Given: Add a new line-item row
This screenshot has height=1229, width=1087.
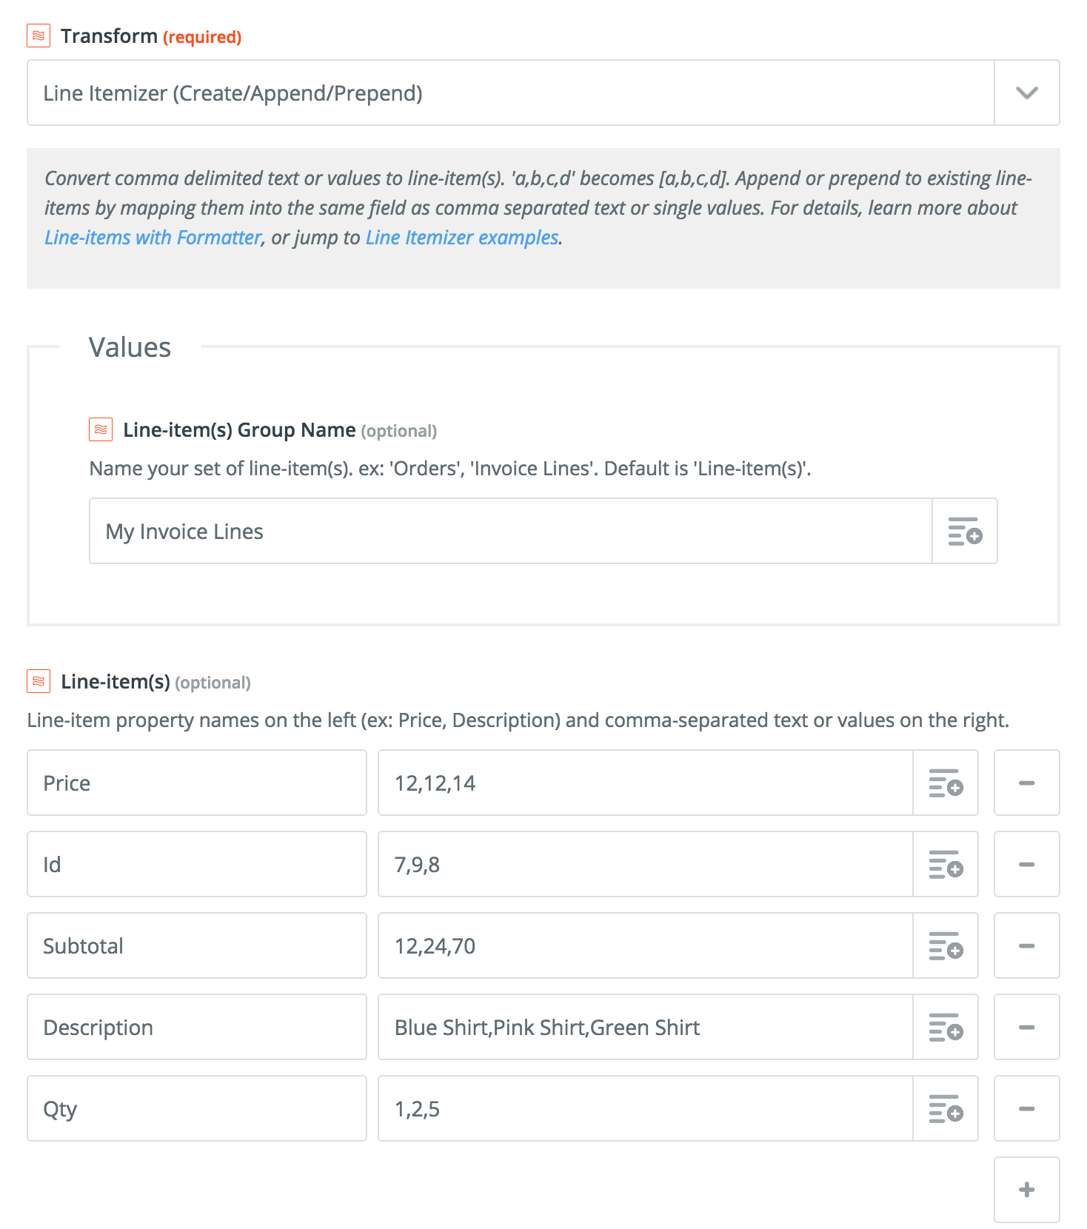Looking at the screenshot, I should tap(1026, 1190).
